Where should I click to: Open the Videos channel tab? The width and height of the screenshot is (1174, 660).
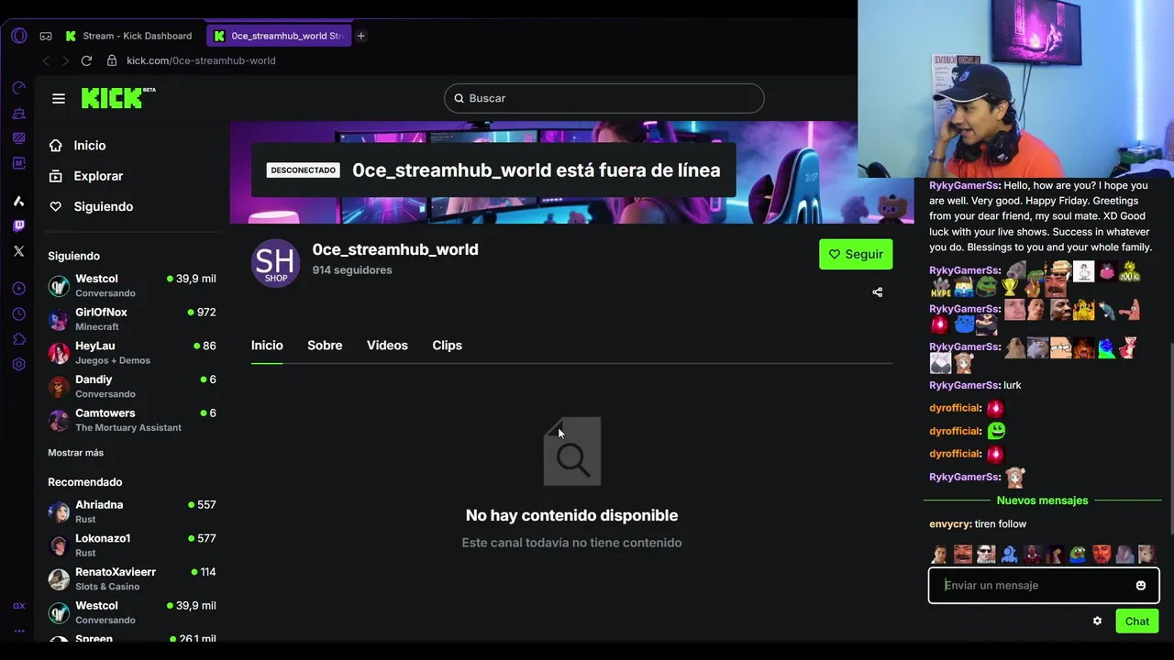click(x=387, y=346)
